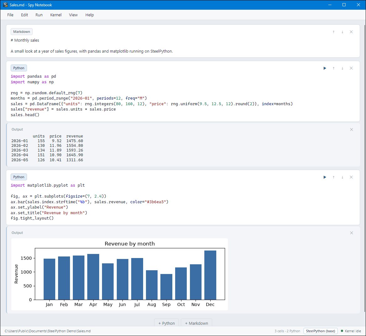Click the Dec bar in revenue chart

pyautogui.click(x=210, y=275)
